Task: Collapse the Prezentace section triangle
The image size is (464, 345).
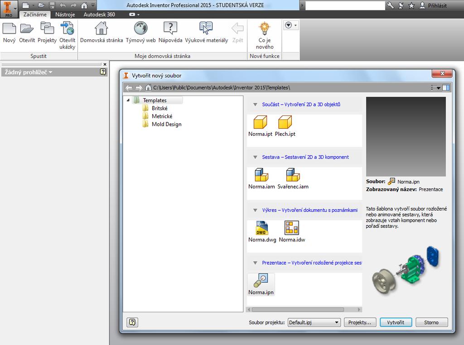Action: (x=255, y=263)
